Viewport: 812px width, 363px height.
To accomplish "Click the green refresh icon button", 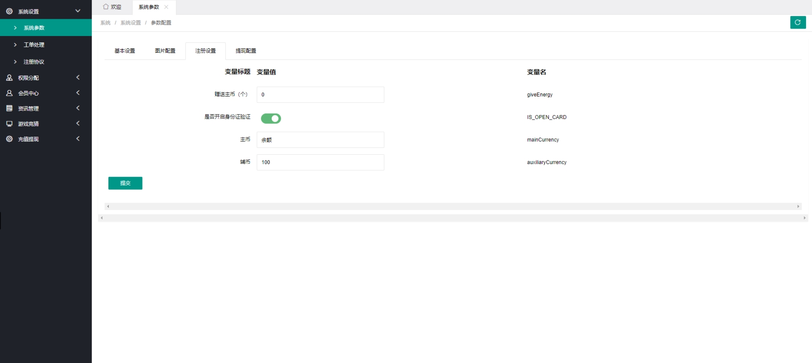I will [x=797, y=22].
